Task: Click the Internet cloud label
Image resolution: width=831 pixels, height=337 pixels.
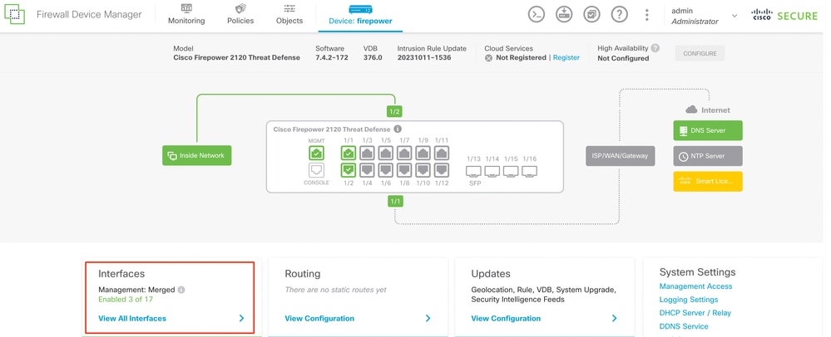Action: tap(708, 110)
